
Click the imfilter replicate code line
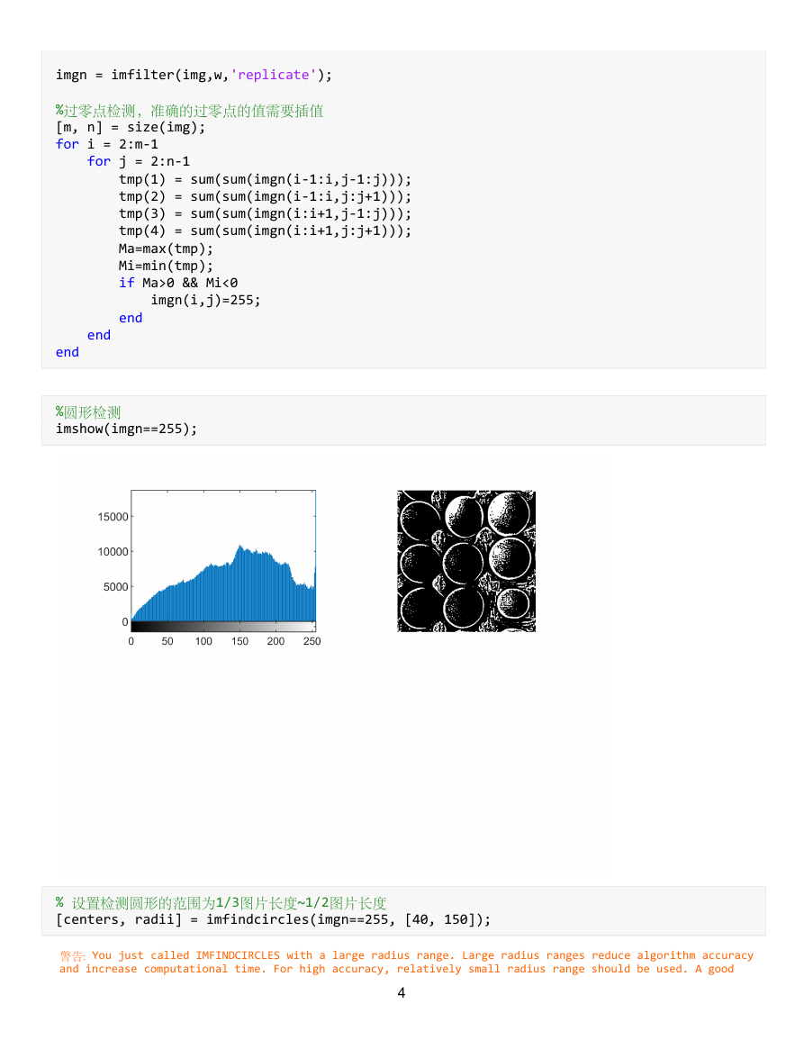tap(194, 75)
